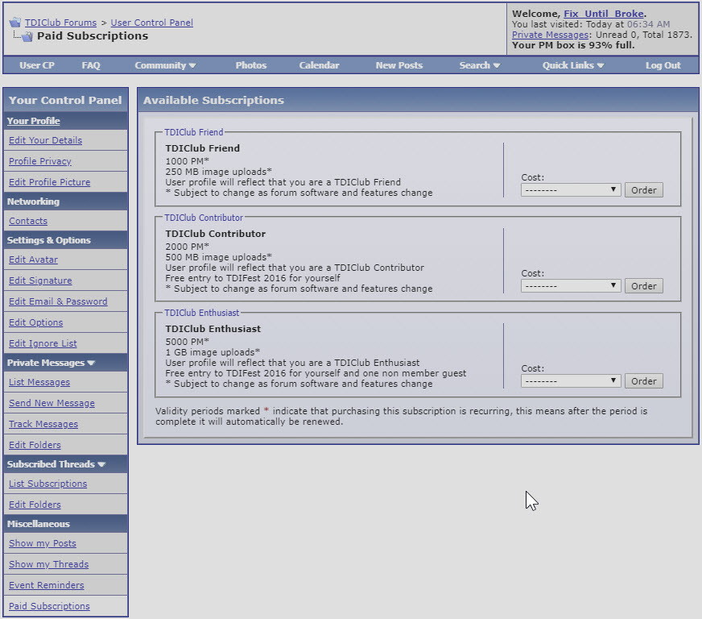The height and width of the screenshot is (619, 702).
Task: Click the Settings & Options section header
Action: tap(65, 240)
